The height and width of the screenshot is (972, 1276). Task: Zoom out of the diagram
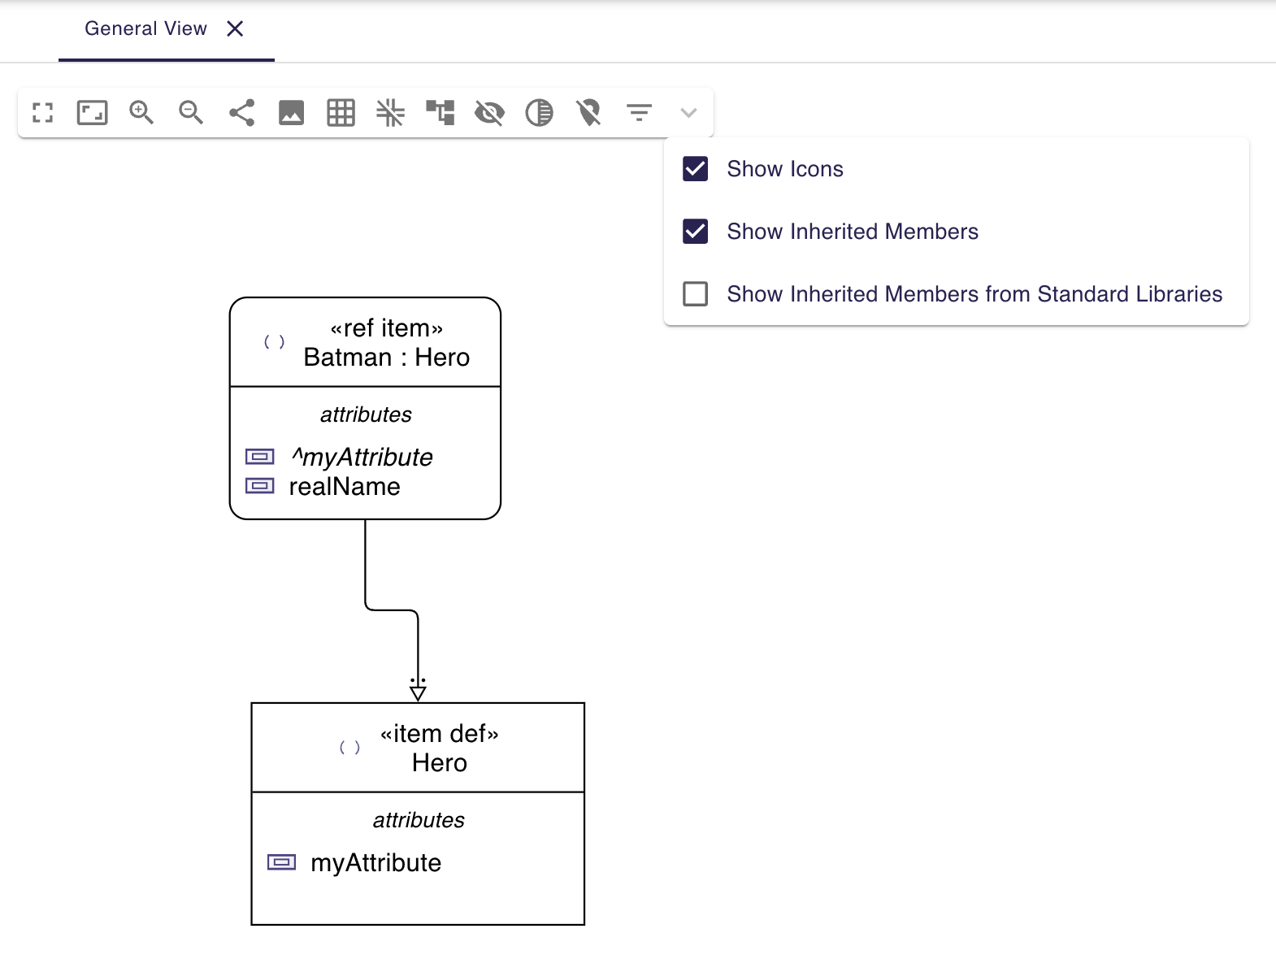click(191, 113)
